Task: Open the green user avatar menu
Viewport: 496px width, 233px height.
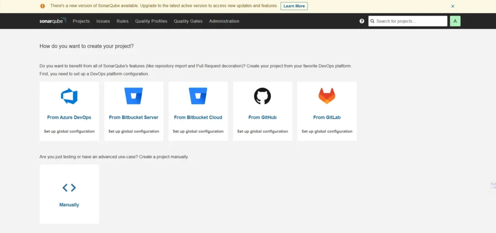Action: click(455, 21)
